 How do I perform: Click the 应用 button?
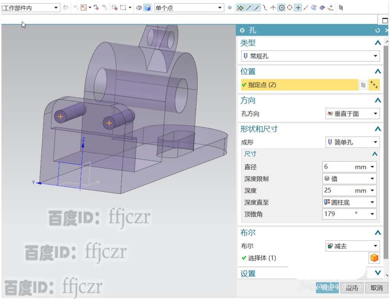pyautogui.click(x=351, y=288)
